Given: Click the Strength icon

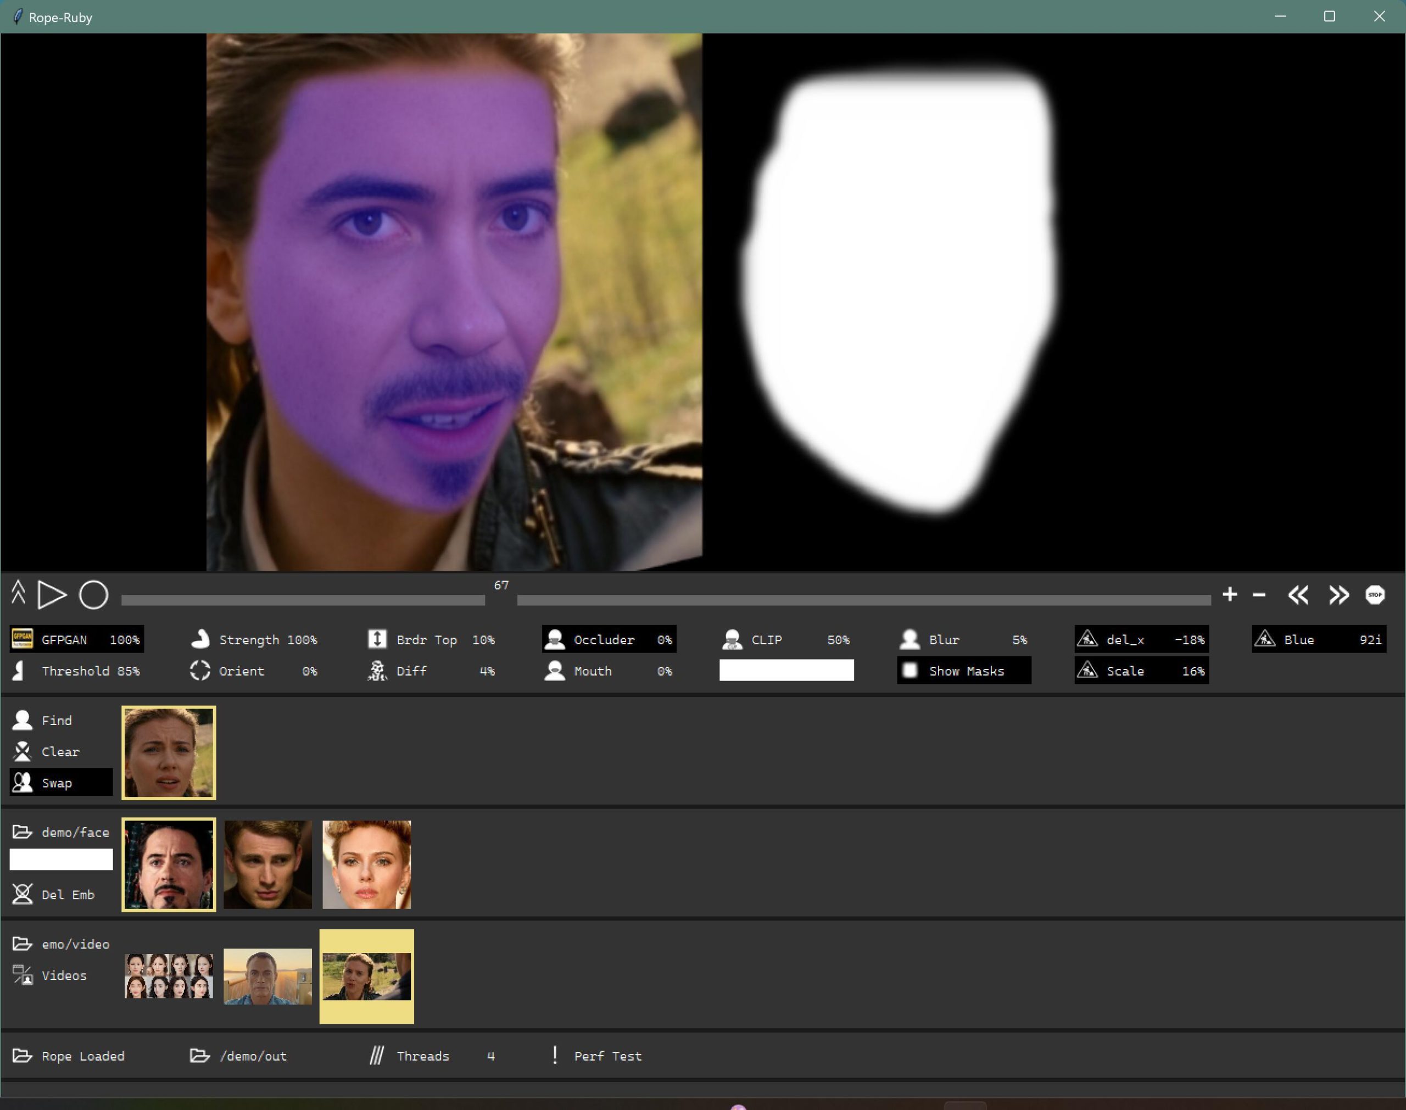Looking at the screenshot, I should pos(200,639).
